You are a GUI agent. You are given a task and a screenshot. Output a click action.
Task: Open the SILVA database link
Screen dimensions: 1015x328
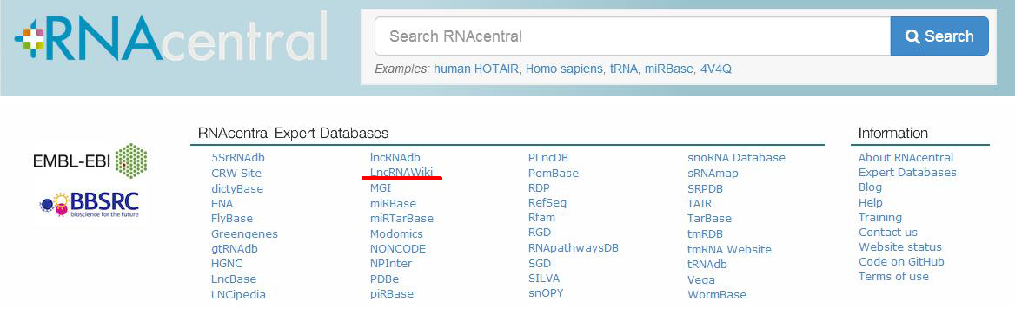(x=544, y=279)
